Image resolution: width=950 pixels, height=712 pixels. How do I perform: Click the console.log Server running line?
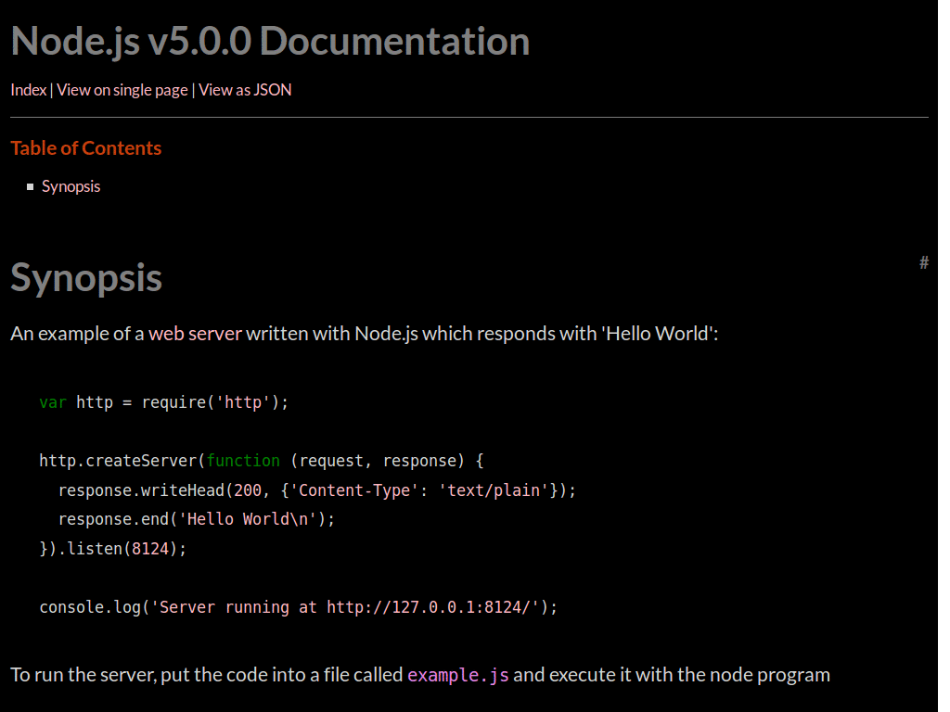click(298, 607)
